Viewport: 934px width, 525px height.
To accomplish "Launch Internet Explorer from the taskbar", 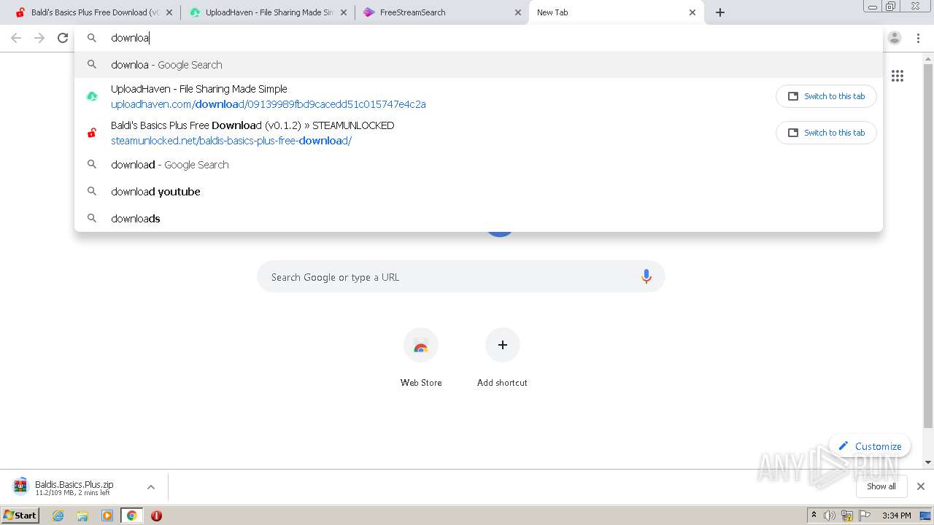I will pos(58,516).
